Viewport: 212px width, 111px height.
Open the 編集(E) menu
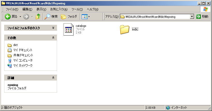pyautogui.click(x=27, y=9)
